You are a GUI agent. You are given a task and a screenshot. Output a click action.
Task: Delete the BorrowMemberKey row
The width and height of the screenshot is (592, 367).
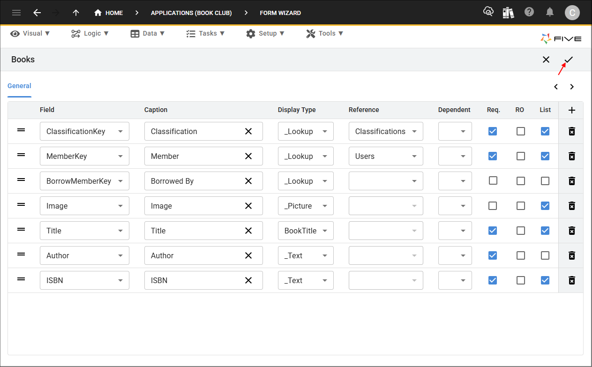(571, 181)
